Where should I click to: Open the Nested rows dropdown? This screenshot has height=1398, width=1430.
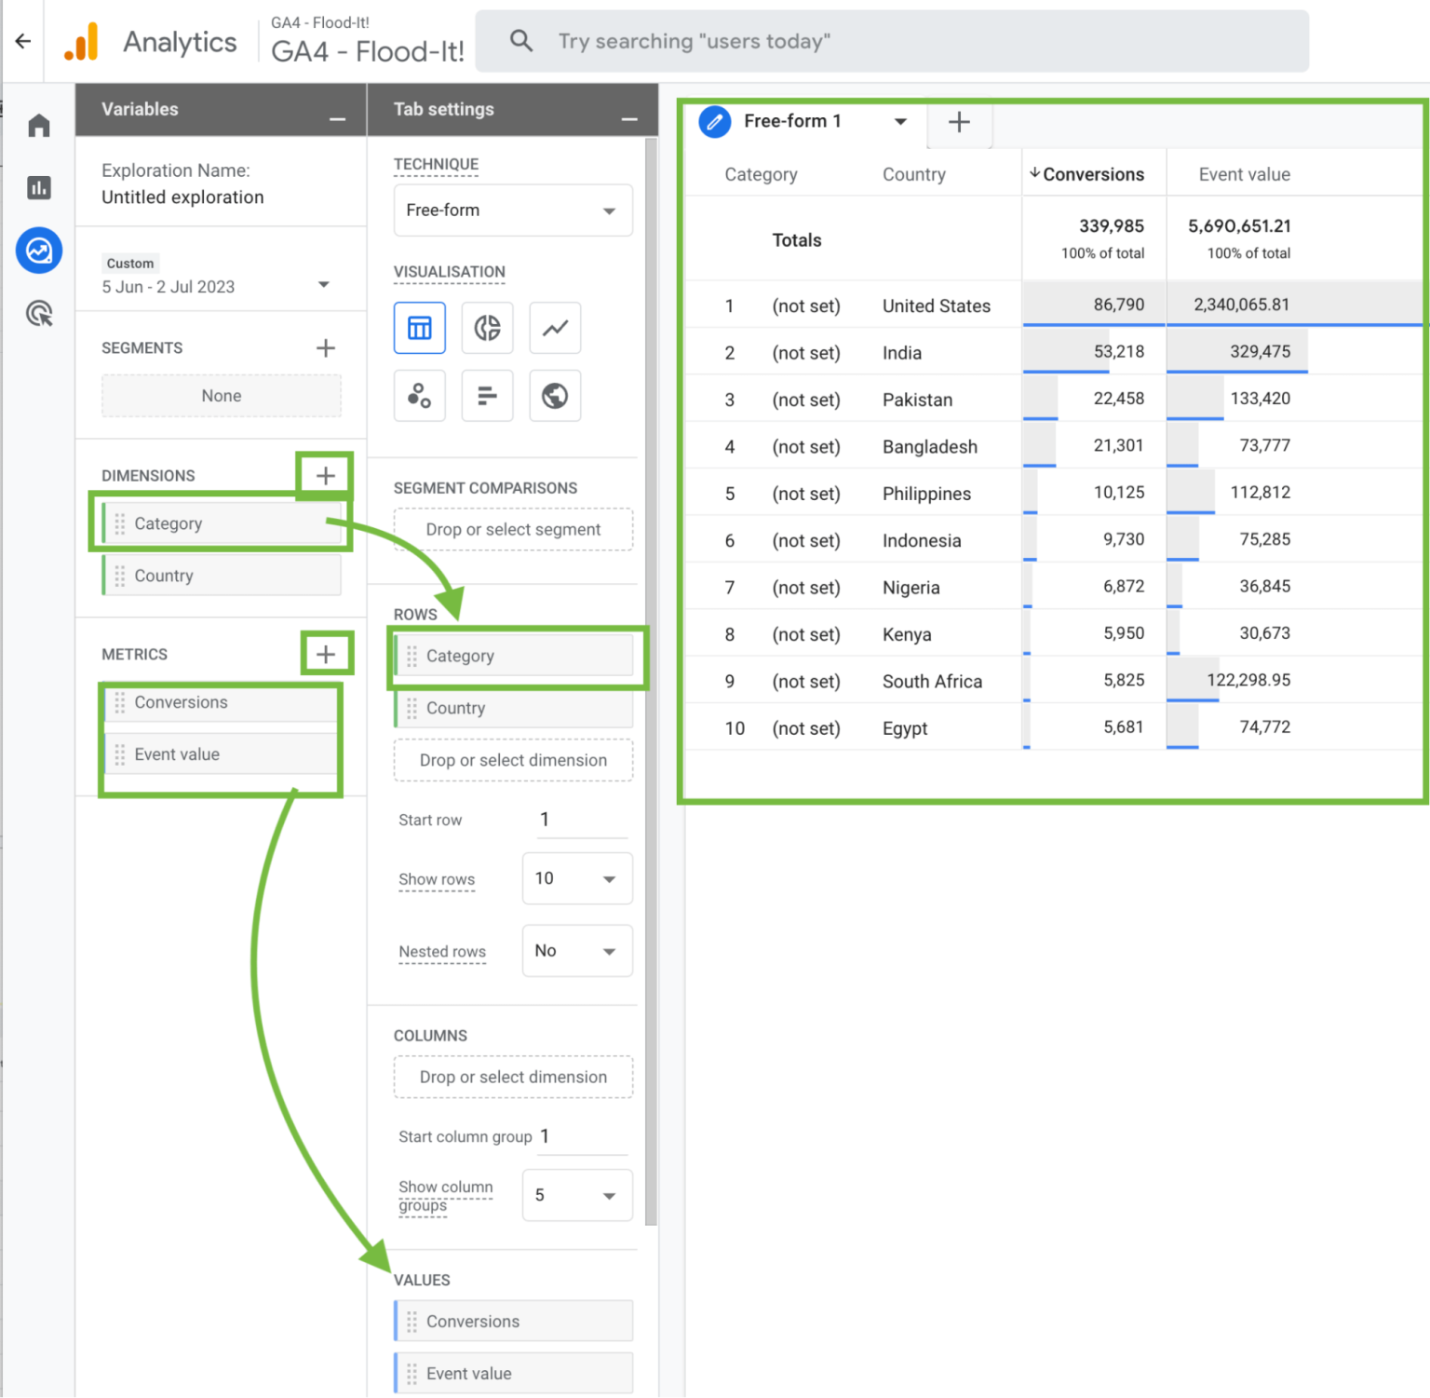pyautogui.click(x=576, y=951)
